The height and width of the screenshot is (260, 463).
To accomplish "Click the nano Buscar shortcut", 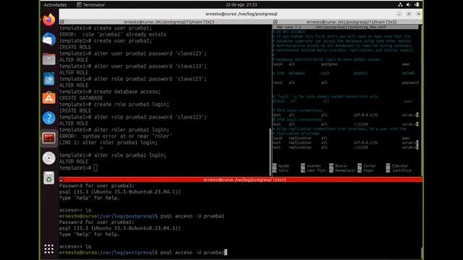I will coord(339,166).
